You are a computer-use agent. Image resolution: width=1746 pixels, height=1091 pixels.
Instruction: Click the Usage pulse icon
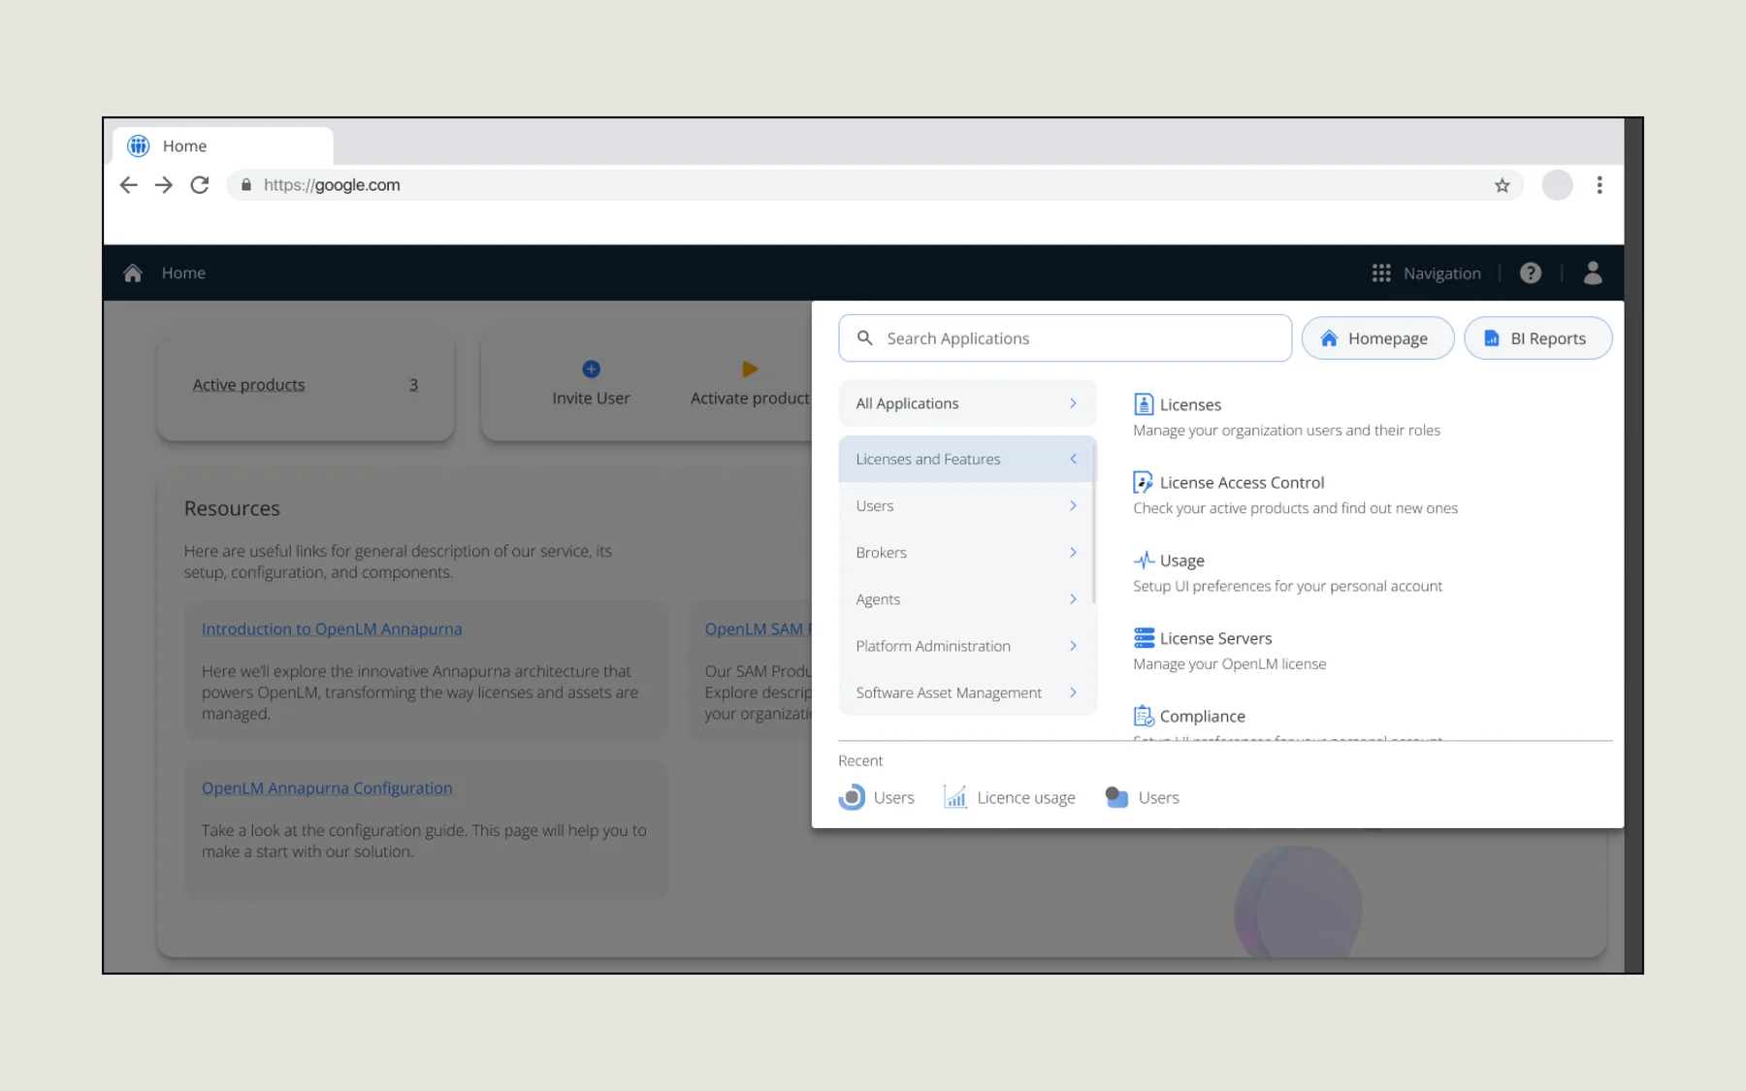pyautogui.click(x=1144, y=561)
